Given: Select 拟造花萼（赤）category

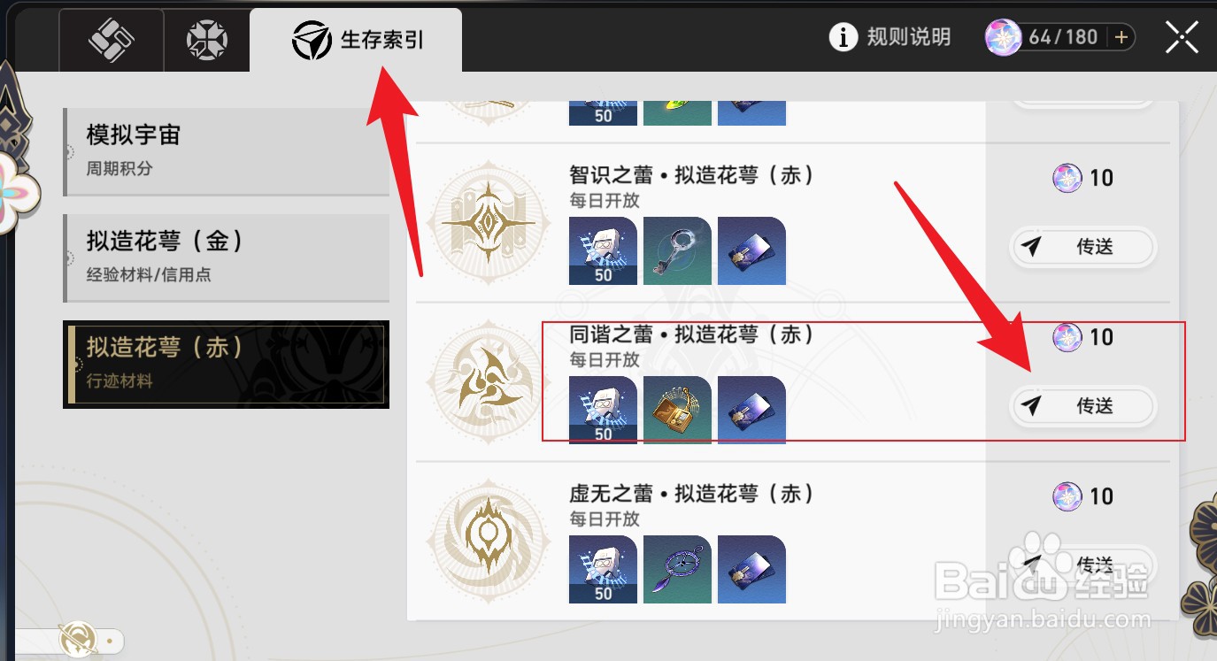Looking at the screenshot, I should pos(227,364).
